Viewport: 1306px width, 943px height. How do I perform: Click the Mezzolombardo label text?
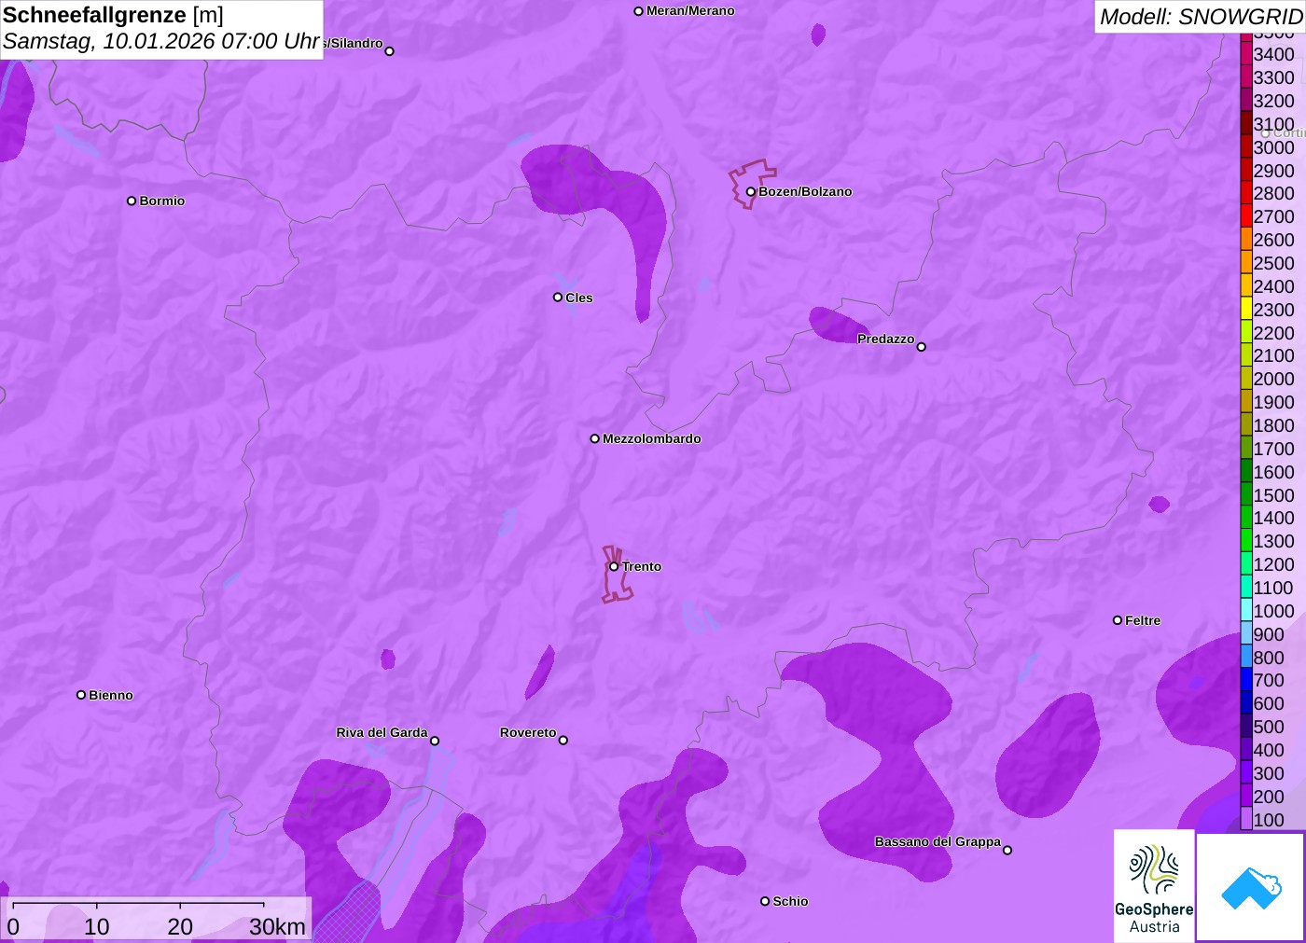[652, 438]
